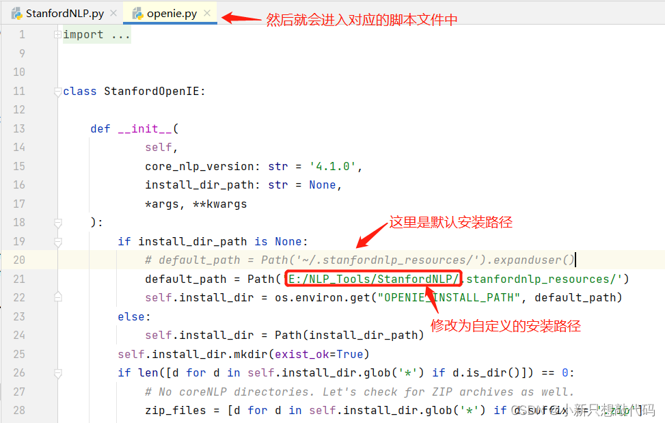Collapse the code block starting at line 18
The width and height of the screenshot is (665, 423).
click(x=58, y=221)
